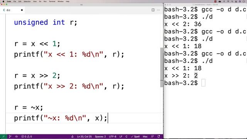Image resolution: width=247 pixels, height=139 pixels.
Task: Click the editor vertical scrollbar thumb
Action: point(162,67)
